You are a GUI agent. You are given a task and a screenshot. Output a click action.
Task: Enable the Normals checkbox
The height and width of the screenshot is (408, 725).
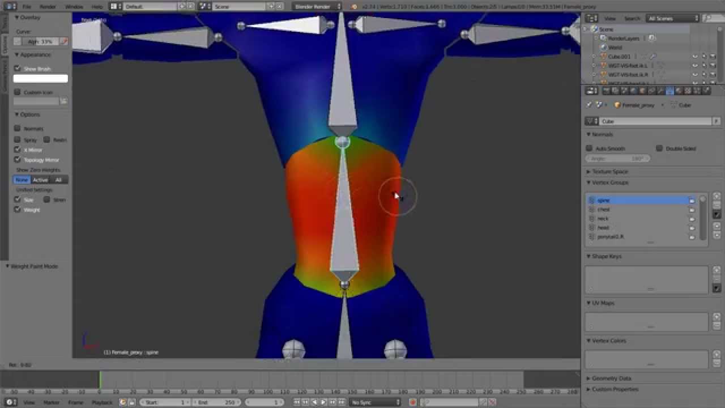pyautogui.click(x=18, y=129)
